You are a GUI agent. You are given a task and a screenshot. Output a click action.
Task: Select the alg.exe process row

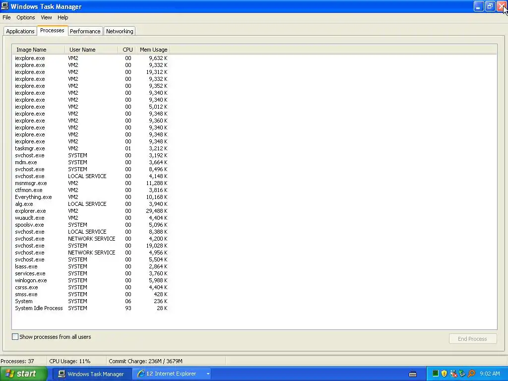tap(91, 204)
